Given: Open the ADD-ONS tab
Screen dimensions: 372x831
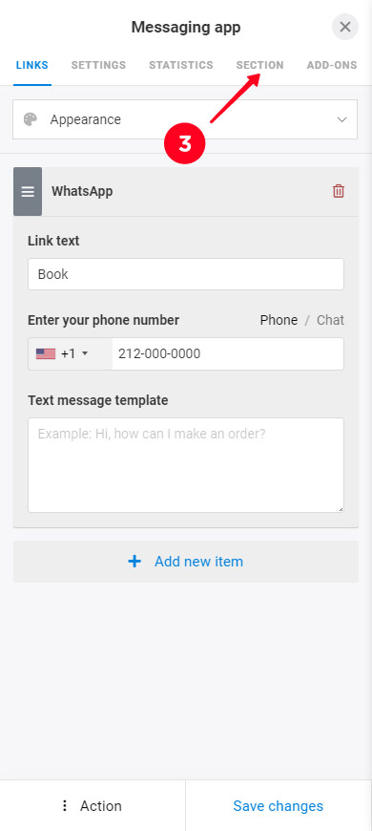Looking at the screenshot, I should click(x=332, y=65).
